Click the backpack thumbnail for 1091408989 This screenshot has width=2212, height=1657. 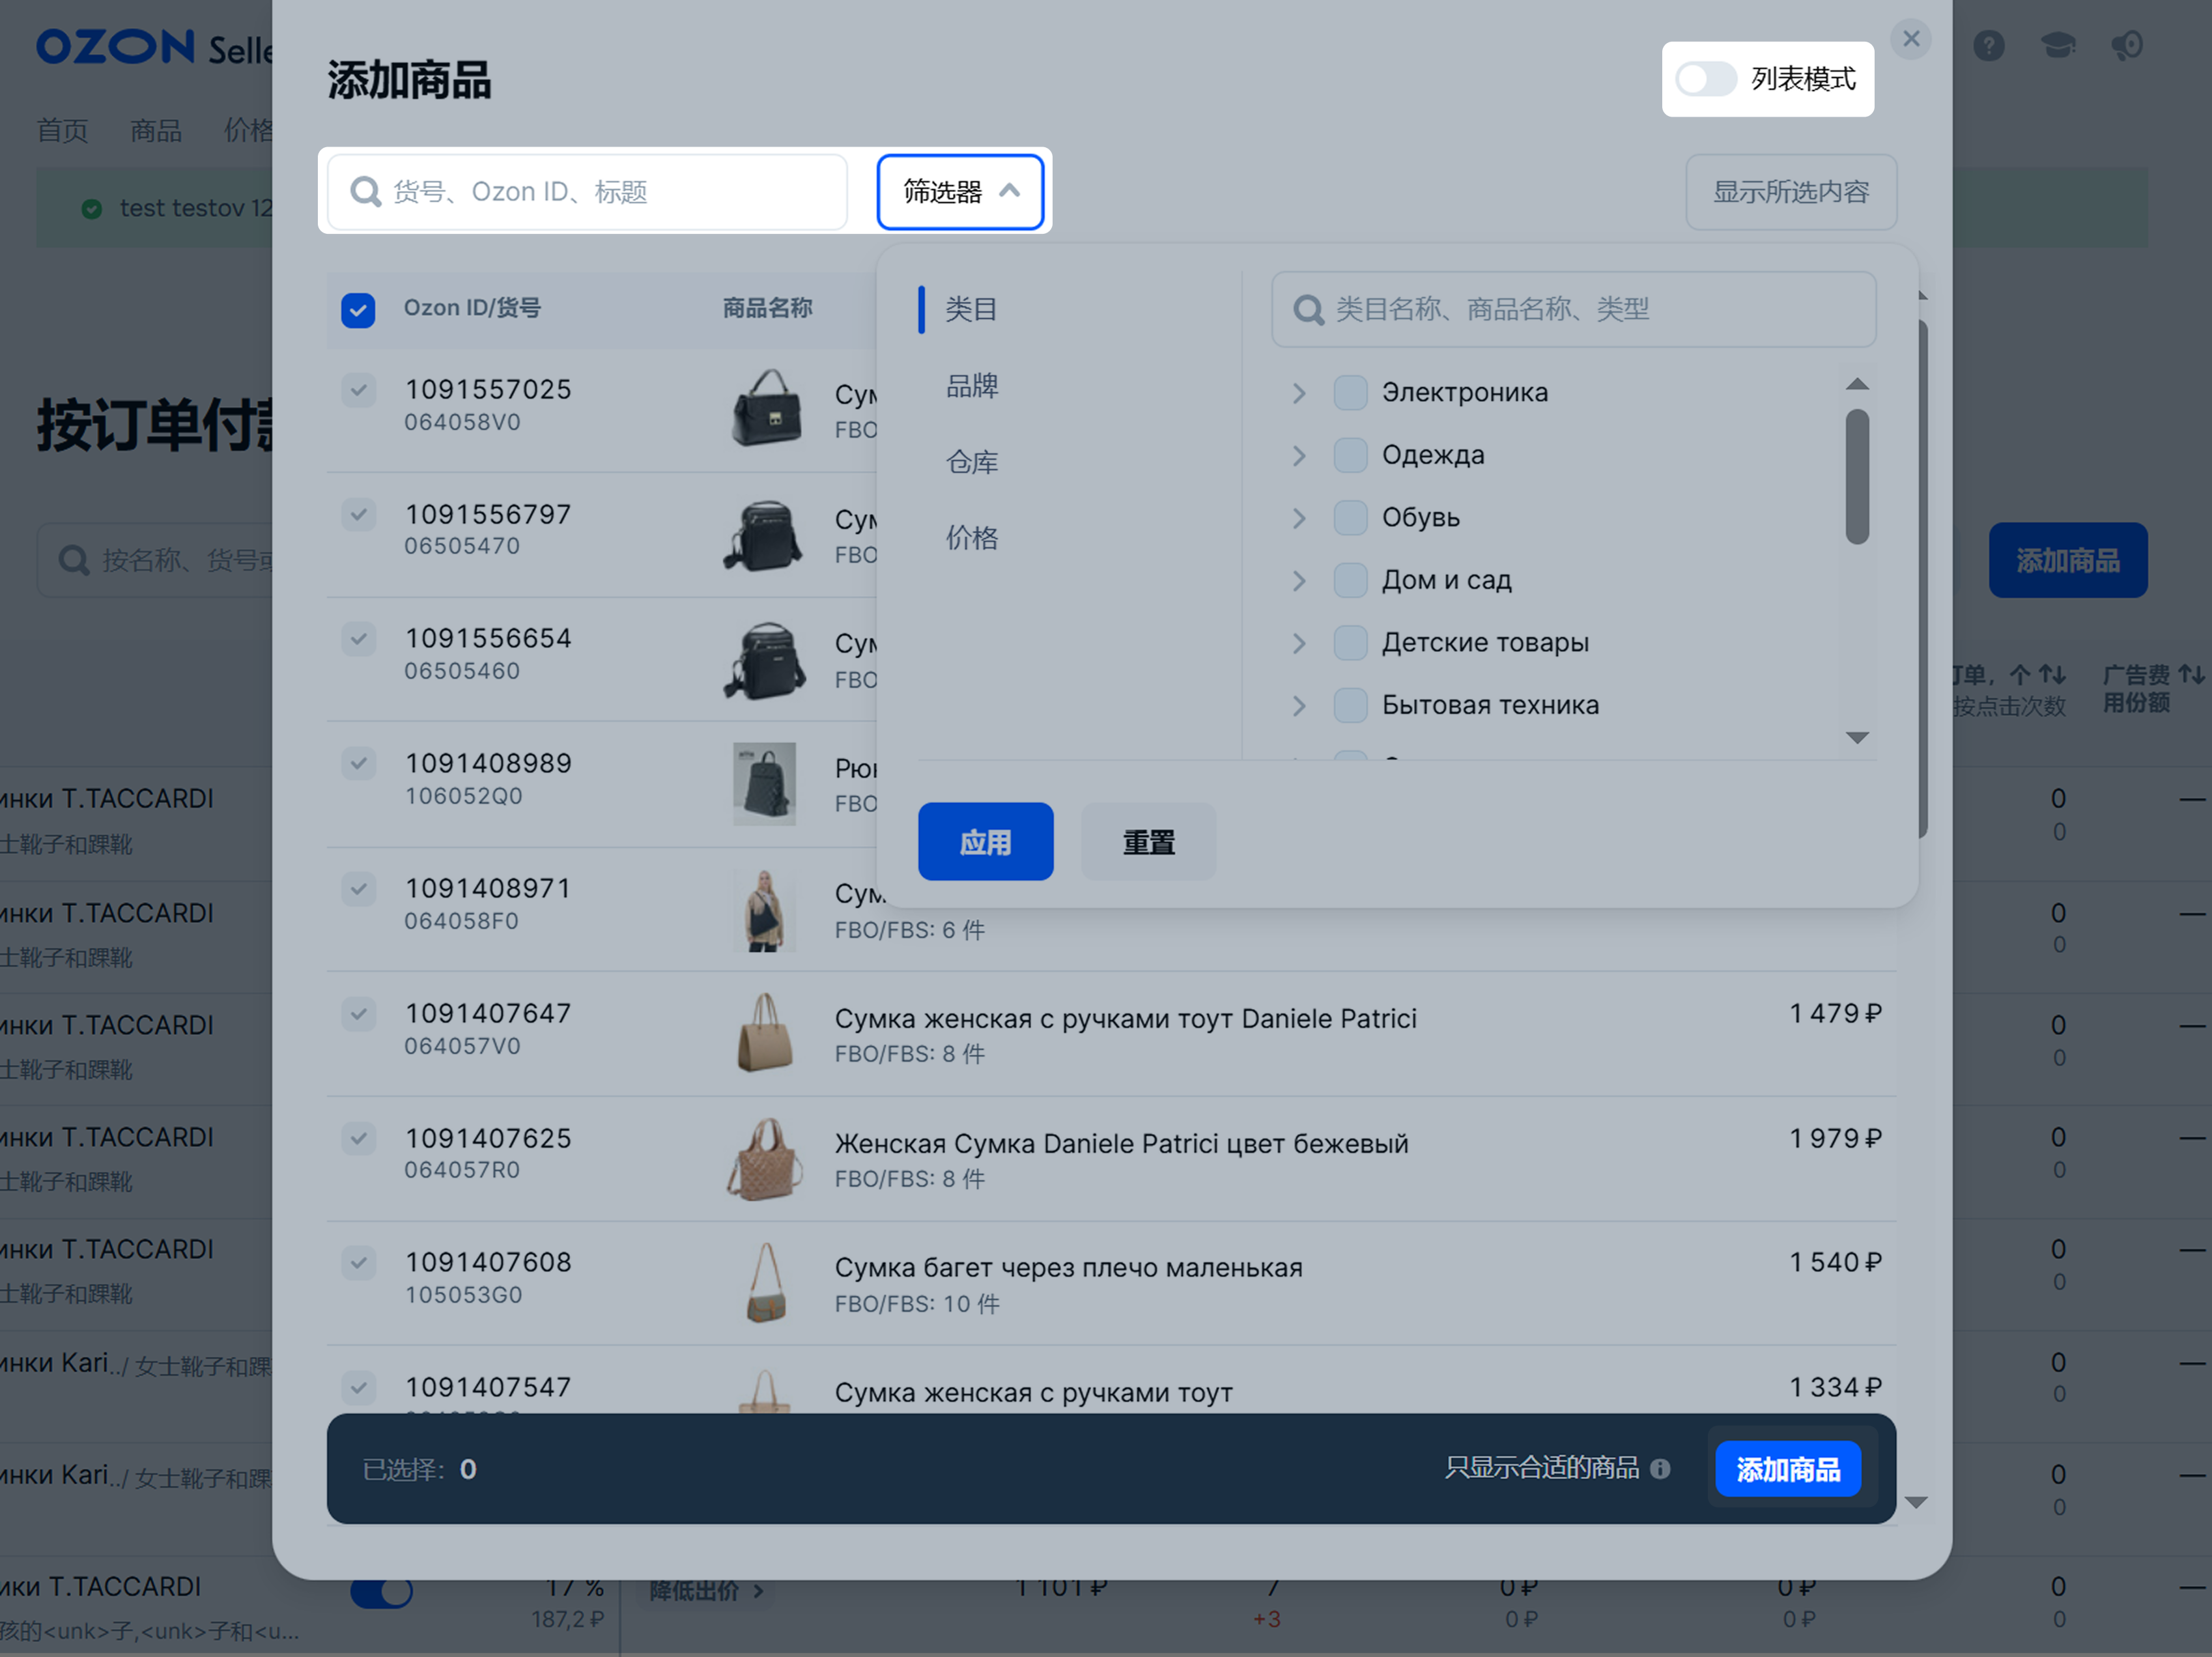point(765,784)
